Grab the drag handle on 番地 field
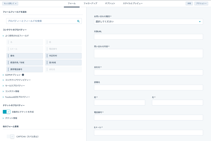The height and width of the screenshot is (141, 211). (8, 56)
